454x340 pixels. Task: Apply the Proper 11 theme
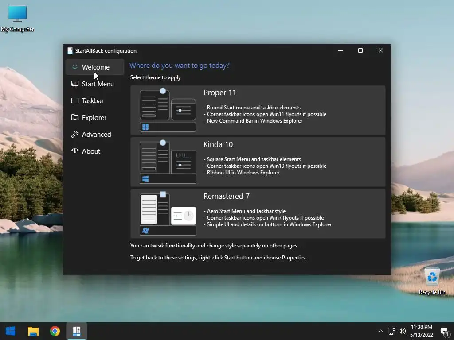click(x=258, y=110)
